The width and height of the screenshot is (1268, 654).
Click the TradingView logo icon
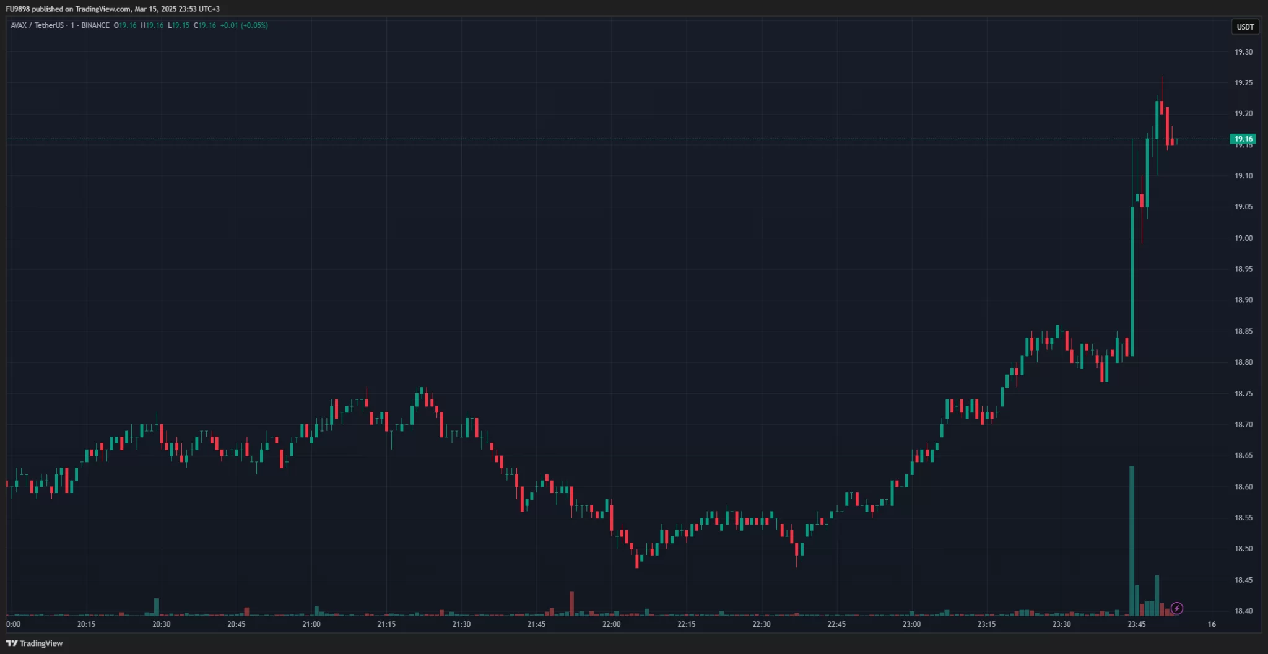[x=12, y=643]
